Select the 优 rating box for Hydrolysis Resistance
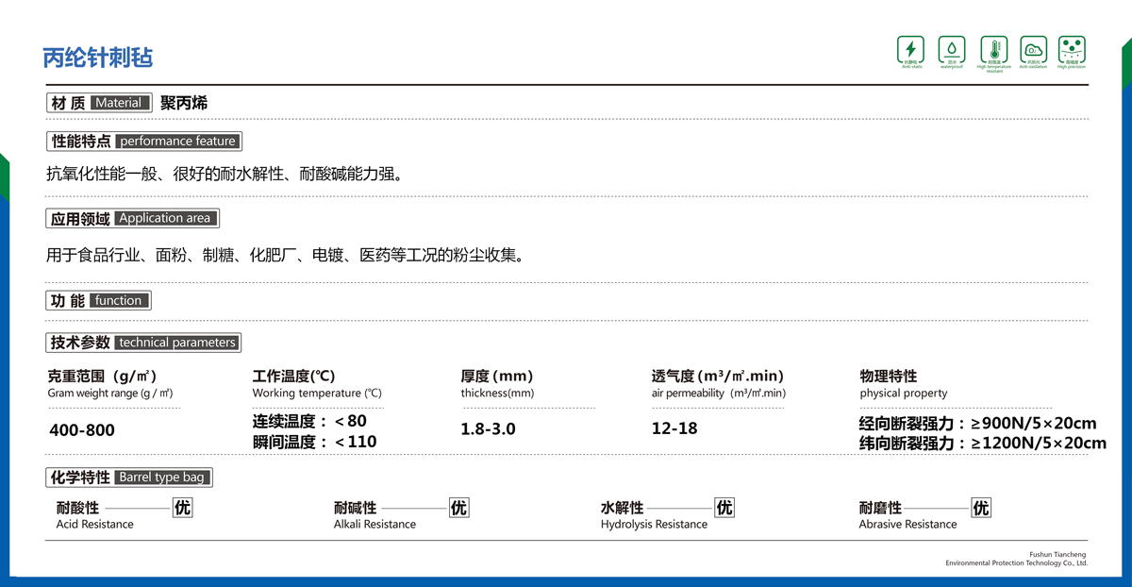 click(724, 508)
